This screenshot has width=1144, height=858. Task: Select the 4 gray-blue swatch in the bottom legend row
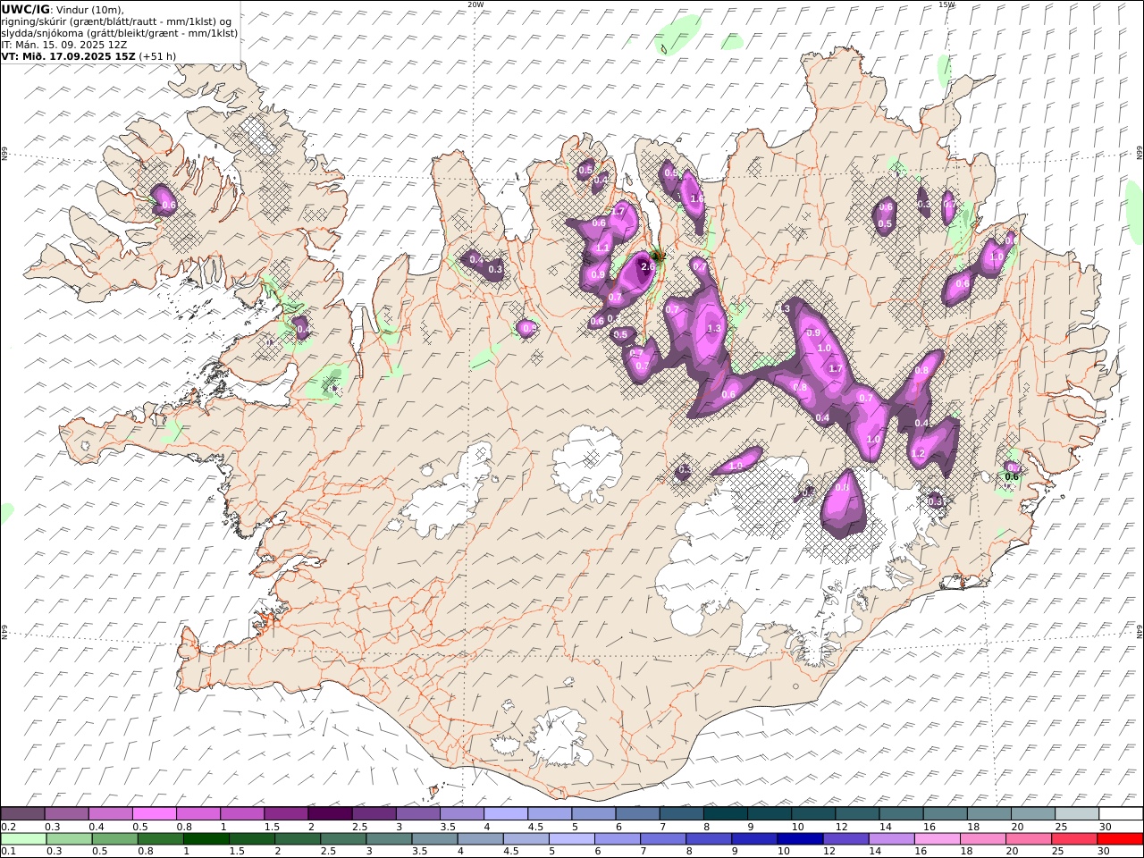tap(480, 839)
